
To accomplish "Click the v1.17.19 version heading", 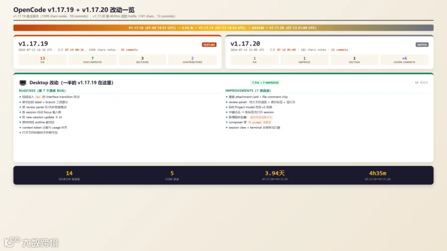I will pyautogui.click(x=33, y=44).
